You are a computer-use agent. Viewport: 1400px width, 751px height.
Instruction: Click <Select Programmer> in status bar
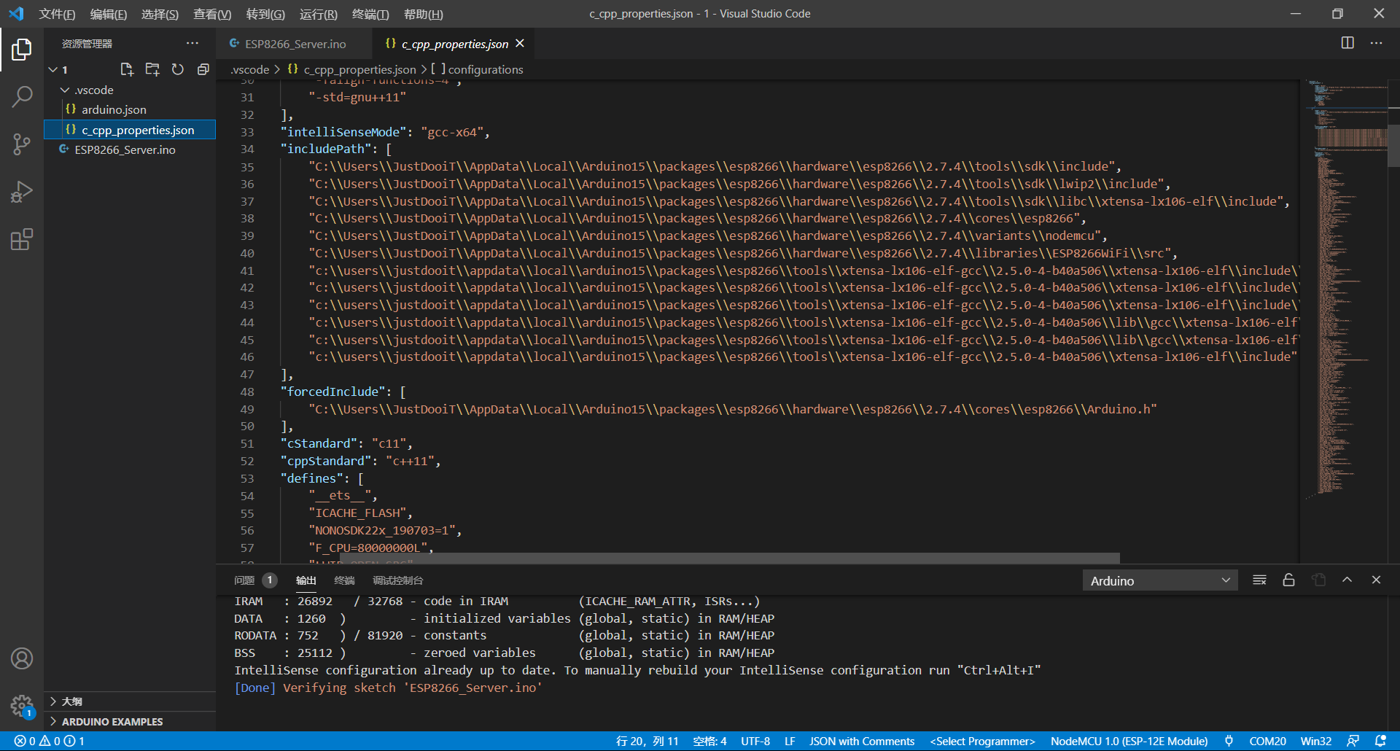982,741
